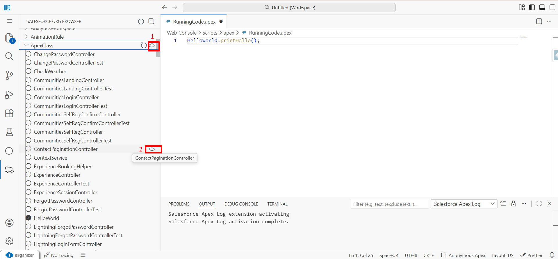Clear the output panel
The height and width of the screenshot is (259, 558).
(503, 203)
